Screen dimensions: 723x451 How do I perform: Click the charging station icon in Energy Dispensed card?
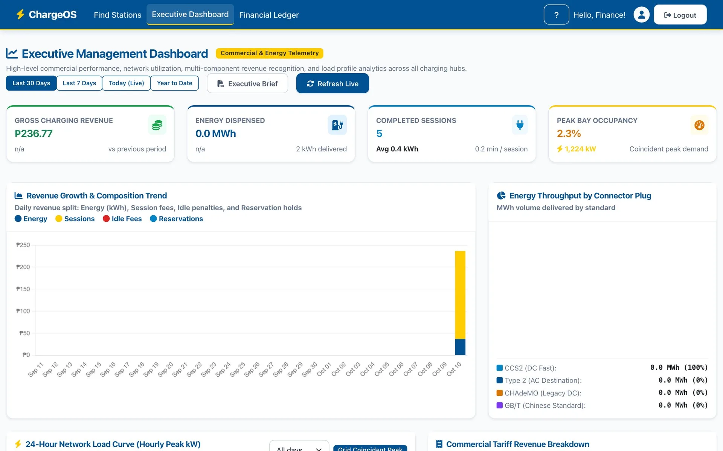(337, 125)
